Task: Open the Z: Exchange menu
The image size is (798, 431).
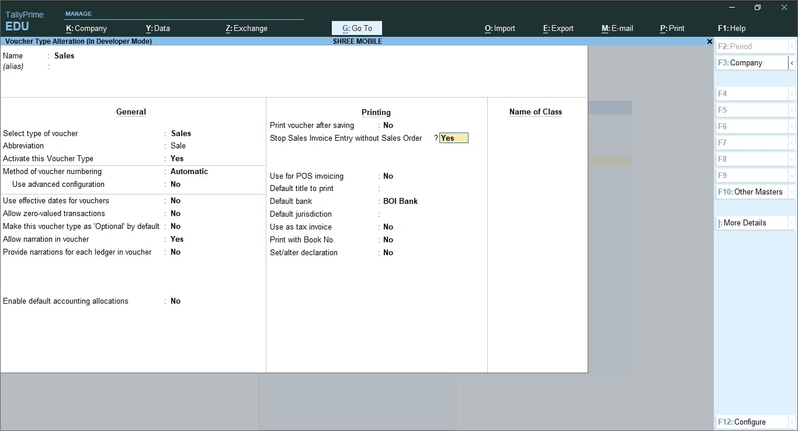Action: click(246, 27)
